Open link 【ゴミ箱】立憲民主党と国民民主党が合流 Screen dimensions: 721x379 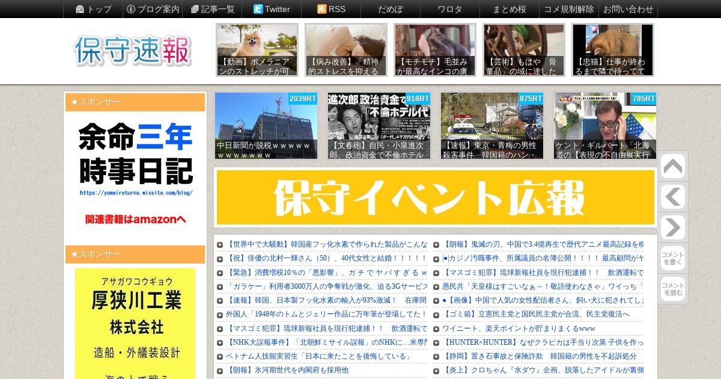coord(536,315)
